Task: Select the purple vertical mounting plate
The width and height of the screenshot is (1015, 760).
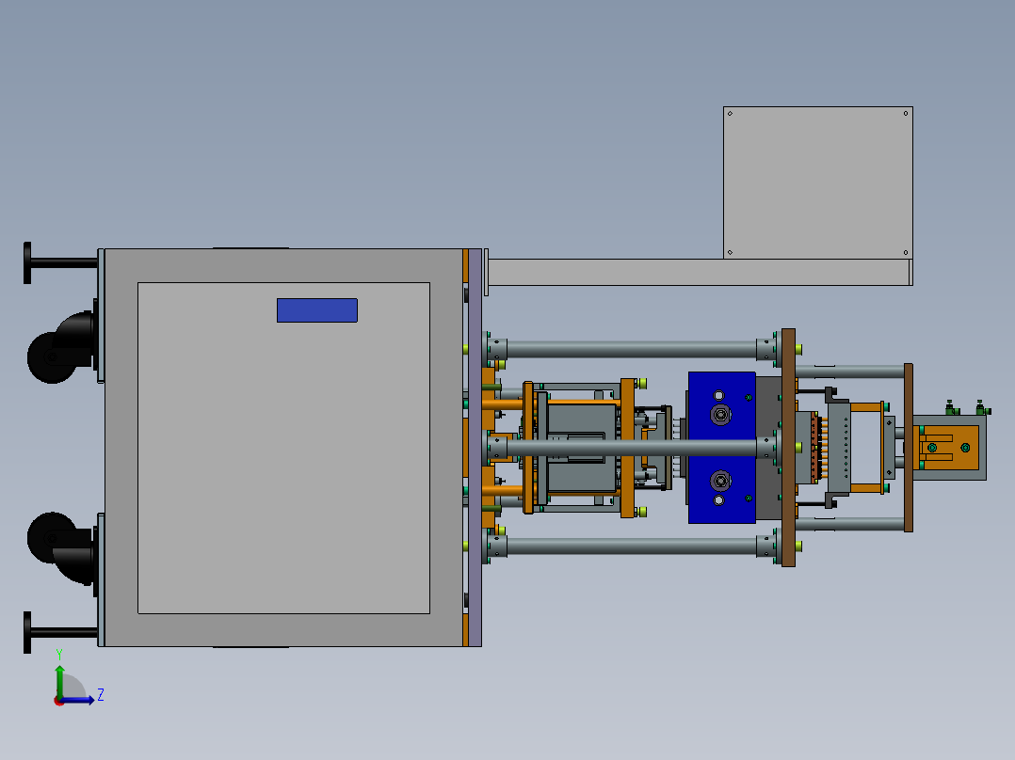Action: click(475, 448)
